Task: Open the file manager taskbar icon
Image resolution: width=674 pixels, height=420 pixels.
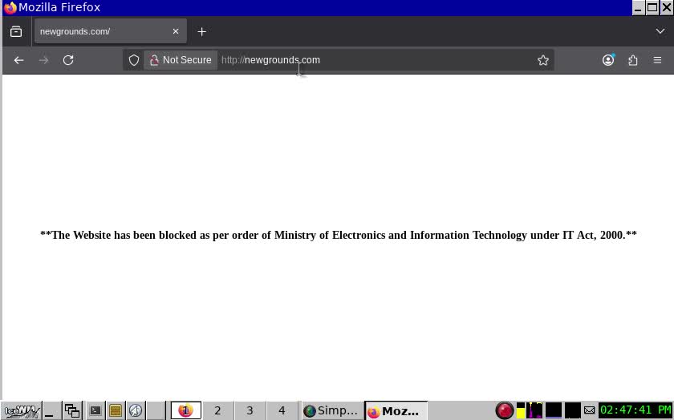Action: tap(116, 410)
